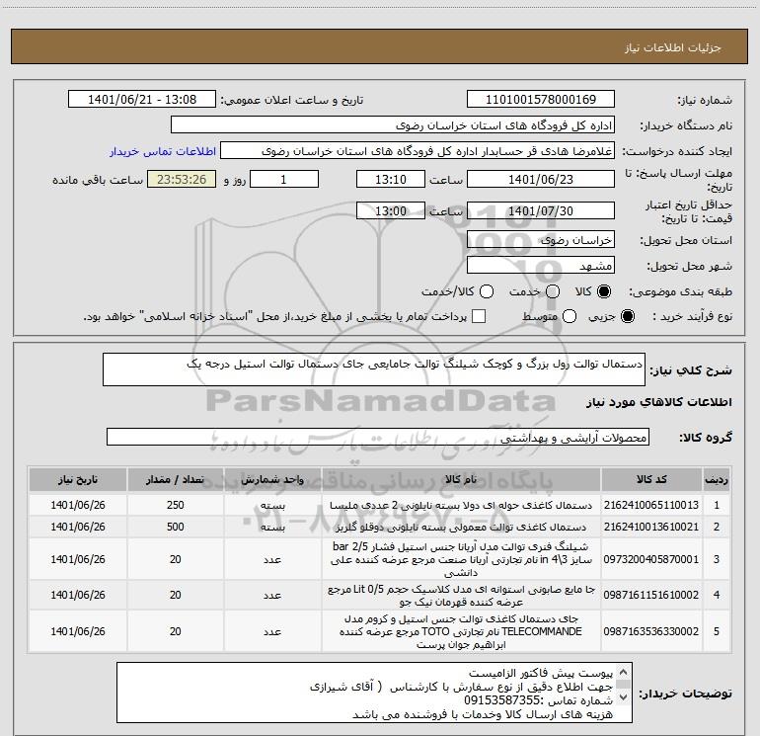
Task: Click the delivery city field مشهد
Action: coord(541,266)
